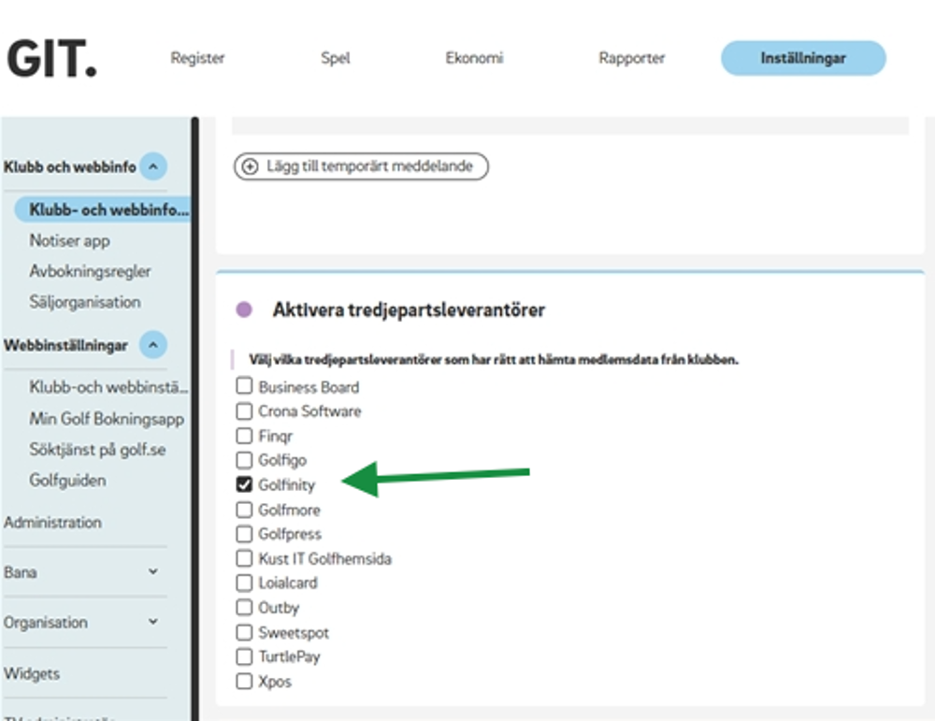The height and width of the screenshot is (721, 935).
Task: Open the Spel menu
Action: tap(335, 58)
